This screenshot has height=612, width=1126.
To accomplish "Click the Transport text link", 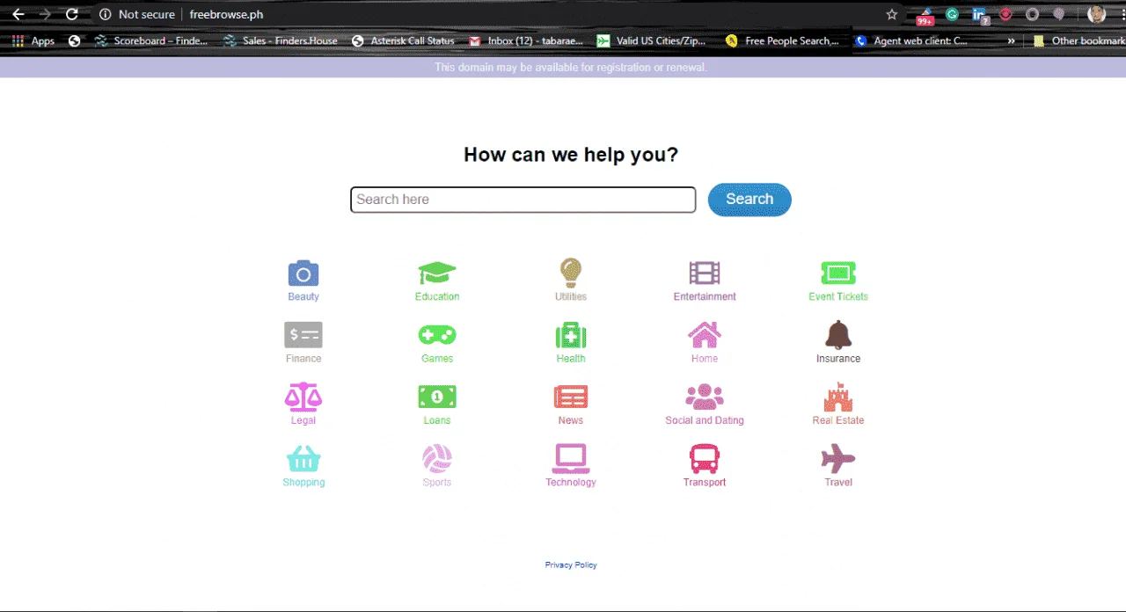I will (705, 482).
